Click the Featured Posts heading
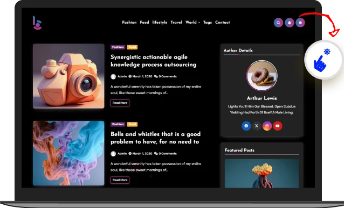 tap(239, 150)
